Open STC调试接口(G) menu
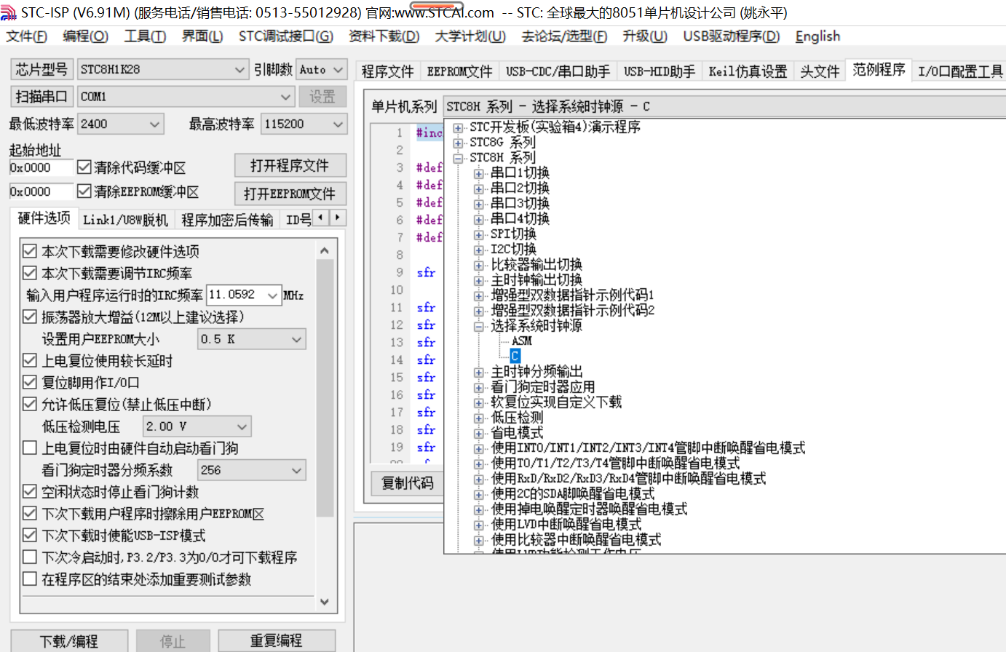The height and width of the screenshot is (652, 1006). [x=286, y=36]
